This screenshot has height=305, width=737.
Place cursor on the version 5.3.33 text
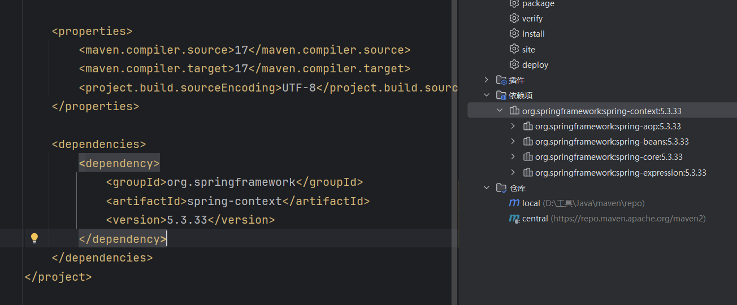pos(187,220)
